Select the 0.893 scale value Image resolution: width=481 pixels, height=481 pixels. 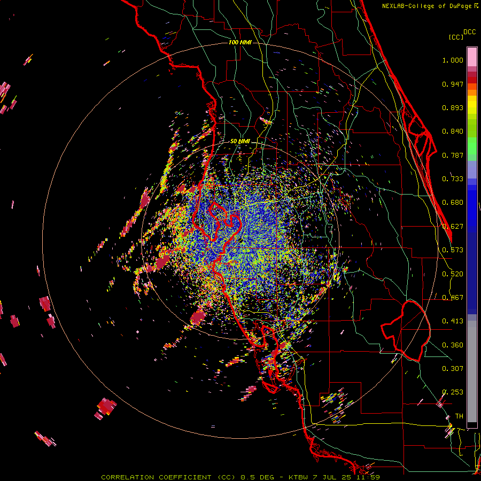tap(453, 107)
